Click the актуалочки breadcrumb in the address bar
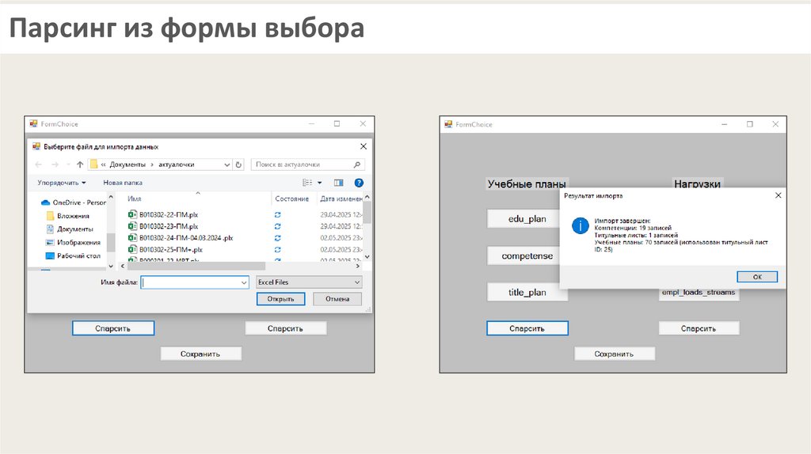811x454 pixels. tap(177, 165)
